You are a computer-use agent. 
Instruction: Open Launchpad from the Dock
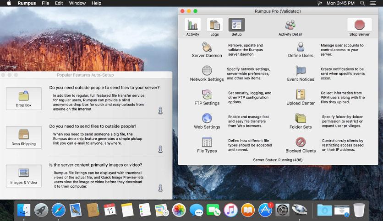pyautogui.click(x=41, y=210)
